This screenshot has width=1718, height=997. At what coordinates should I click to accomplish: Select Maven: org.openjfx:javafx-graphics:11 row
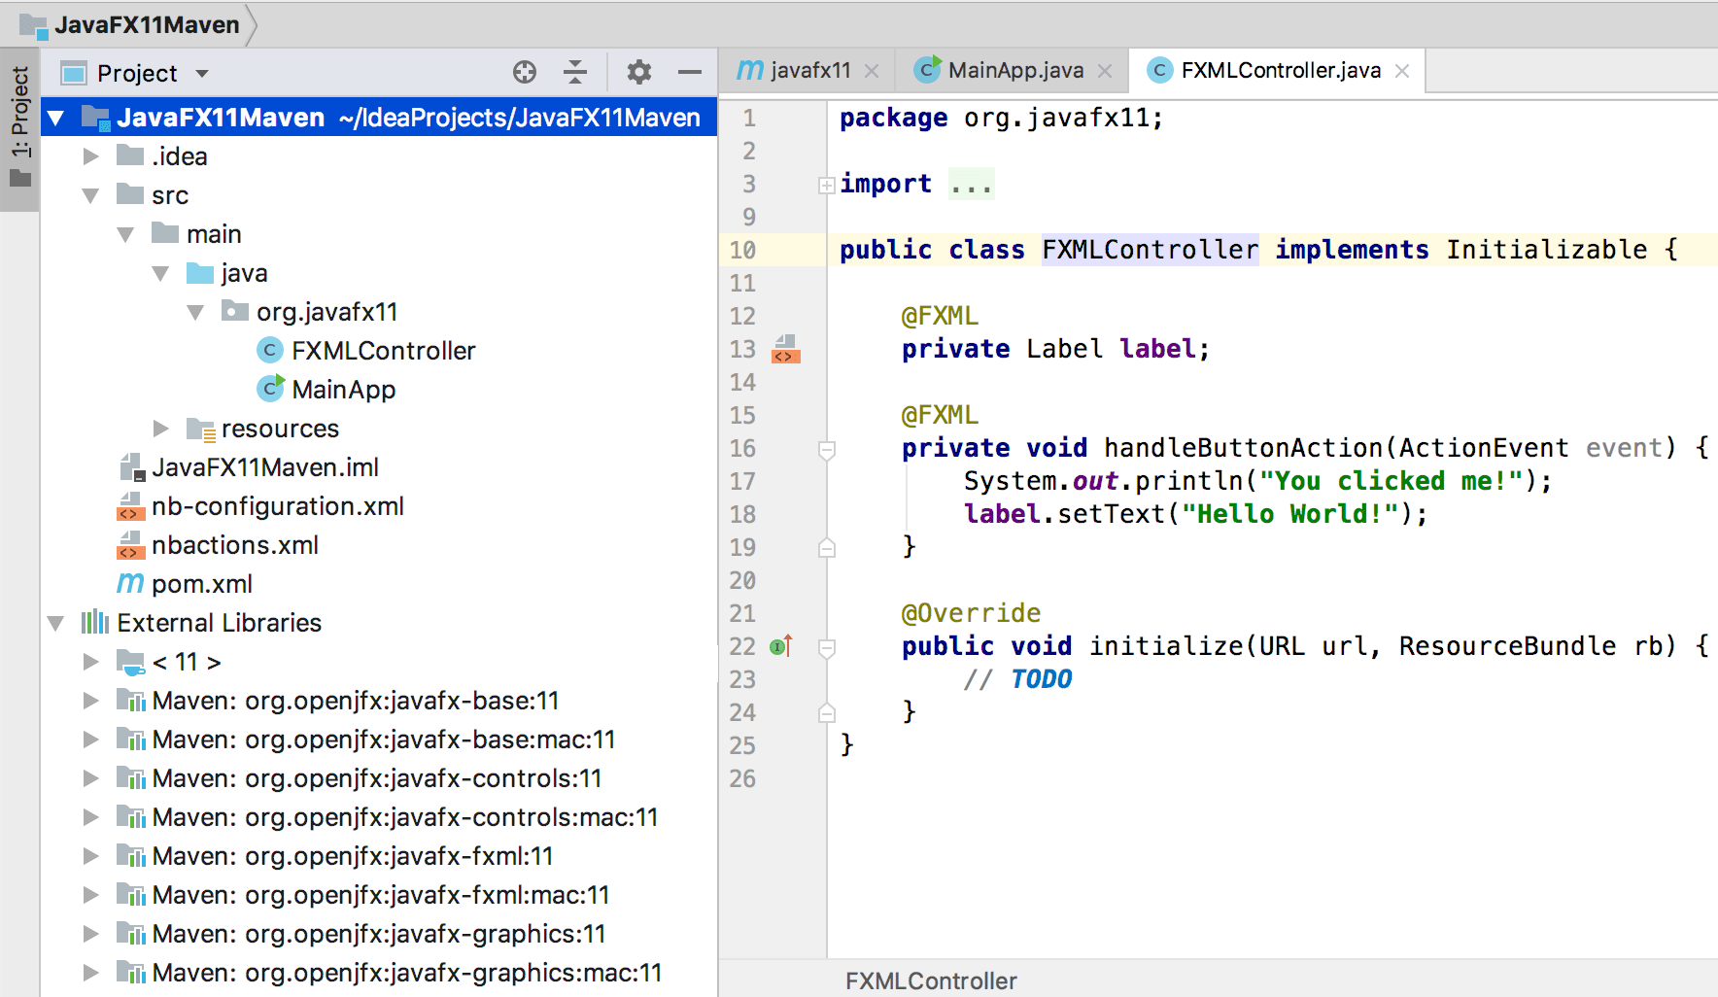click(379, 934)
